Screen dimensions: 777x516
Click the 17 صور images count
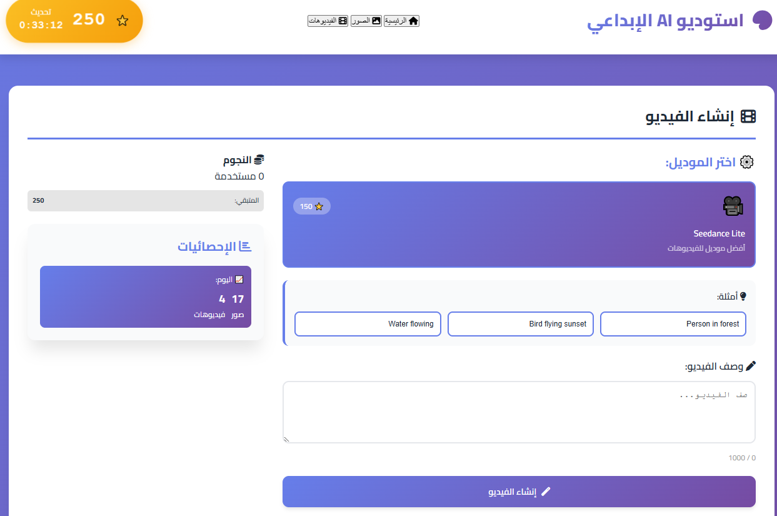(238, 306)
